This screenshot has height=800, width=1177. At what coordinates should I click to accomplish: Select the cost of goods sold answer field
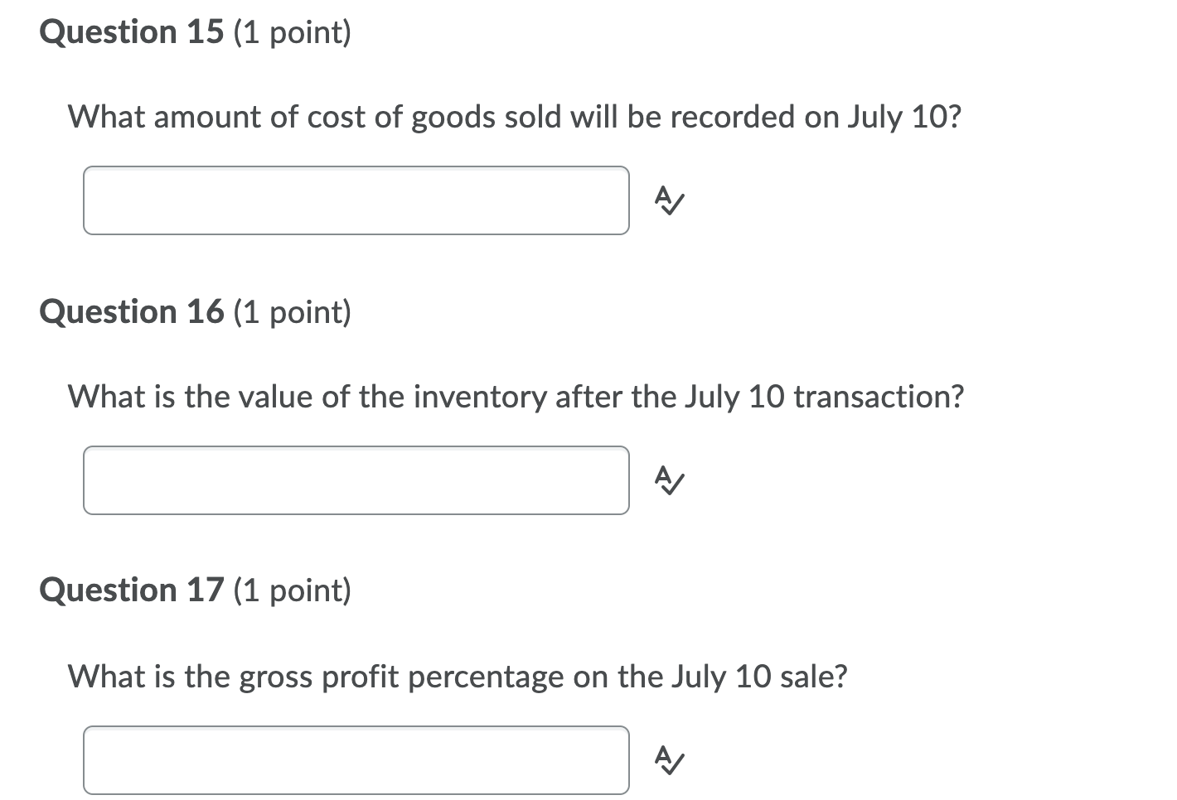click(355, 200)
